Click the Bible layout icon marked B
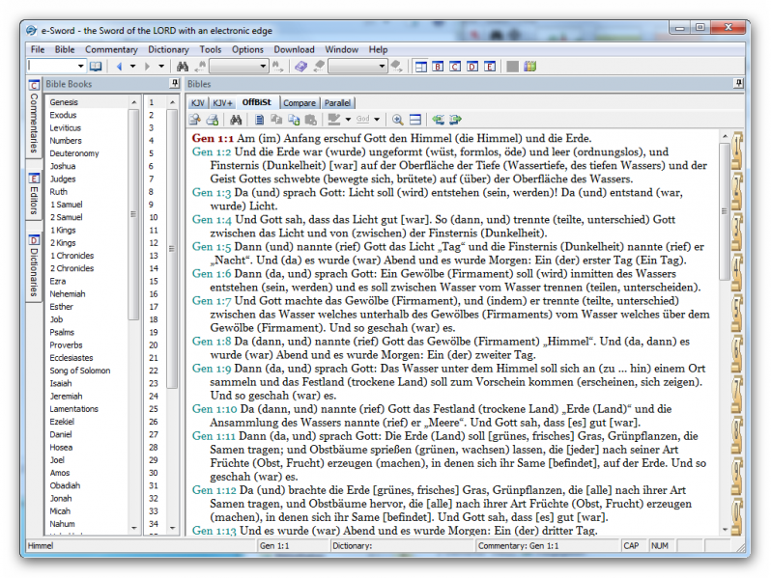 pyautogui.click(x=438, y=67)
